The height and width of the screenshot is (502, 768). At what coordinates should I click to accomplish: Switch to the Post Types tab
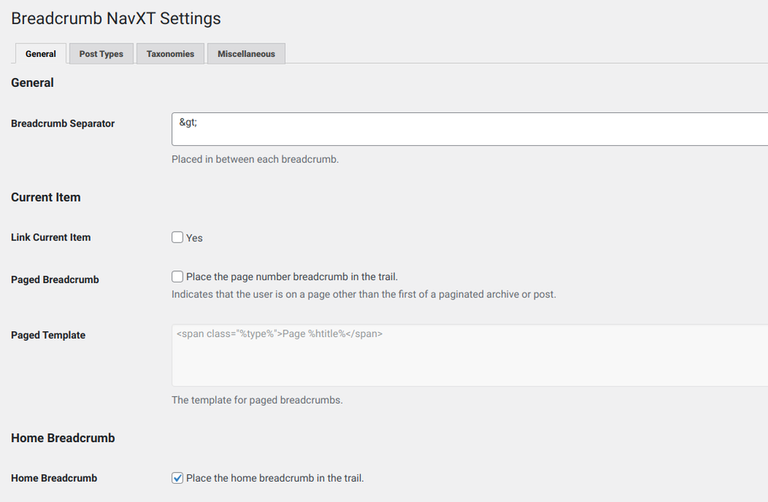(x=101, y=54)
